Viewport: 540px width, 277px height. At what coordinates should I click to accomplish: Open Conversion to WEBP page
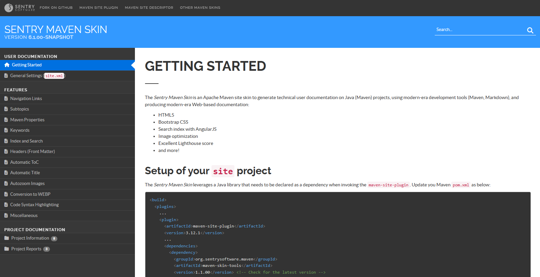click(67, 194)
